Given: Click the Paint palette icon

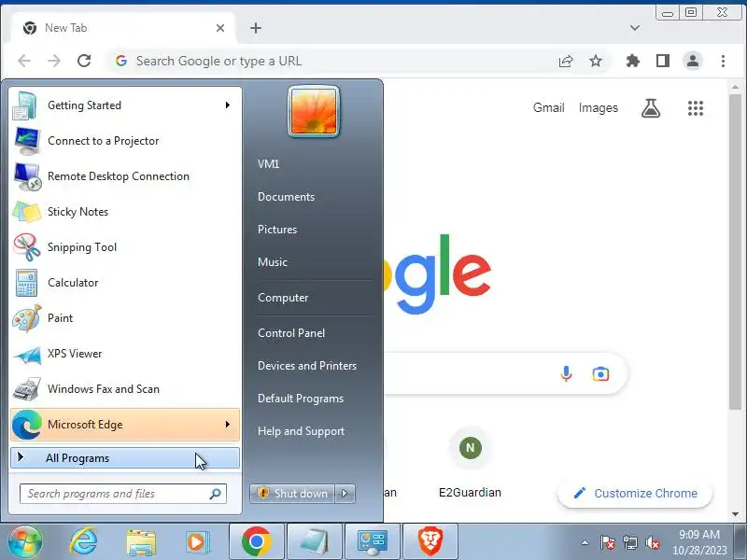Looking at the screenshot, I should point(27,318).
